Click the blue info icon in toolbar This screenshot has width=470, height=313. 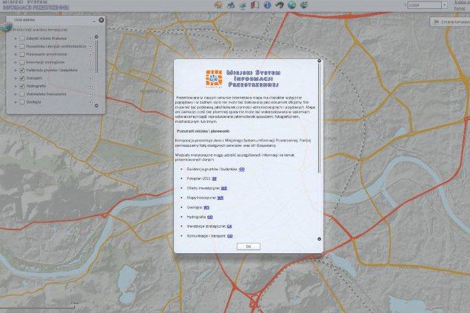coord(267,5)
